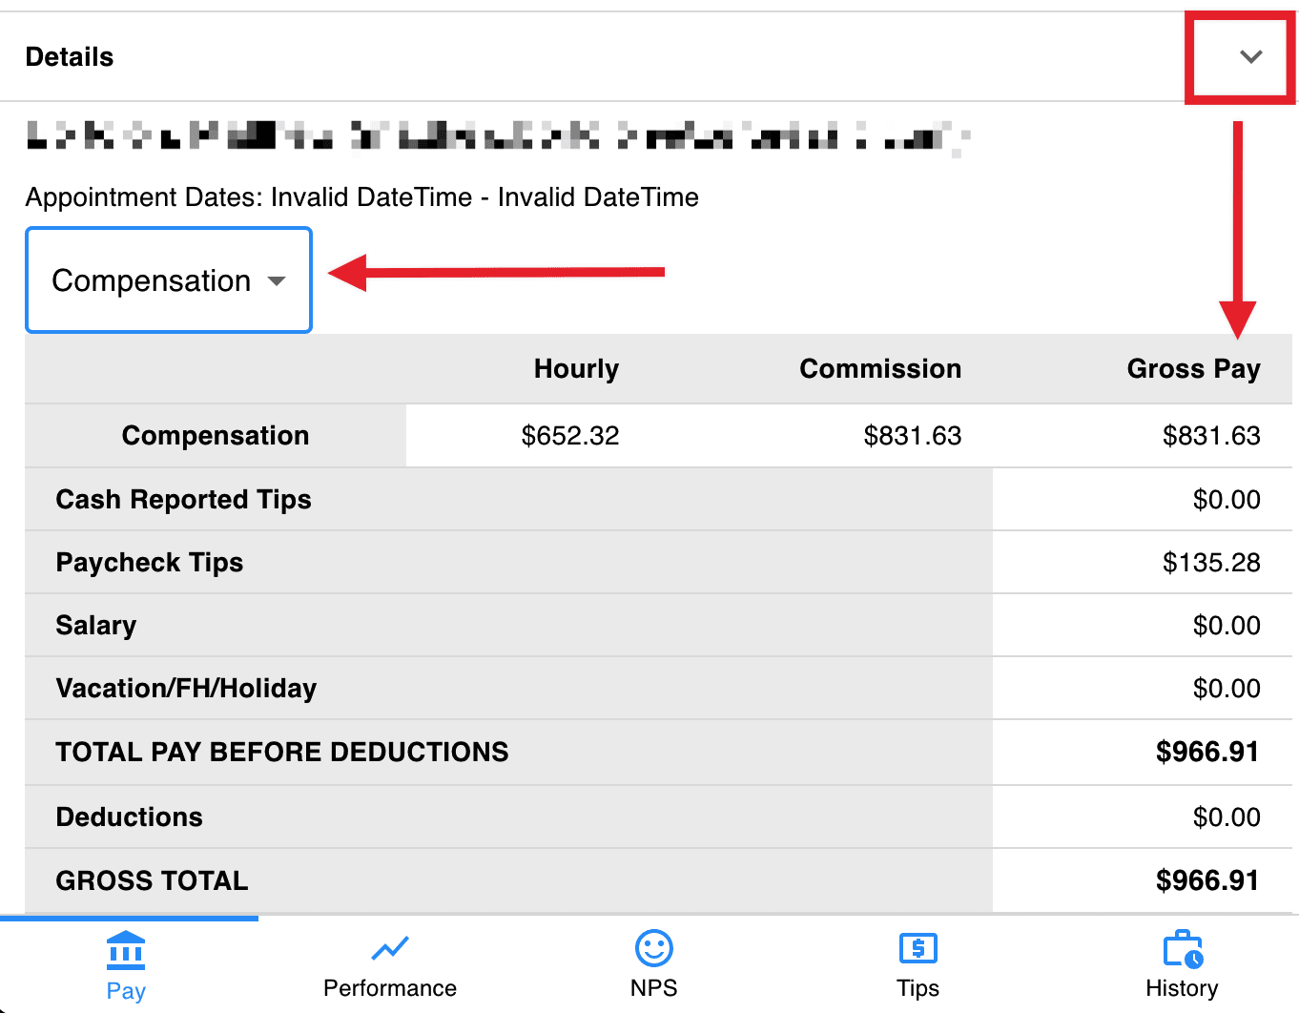1299x1013 pixels.
Task: Open the History briefcase clock icon
Action: (1183, 949)
